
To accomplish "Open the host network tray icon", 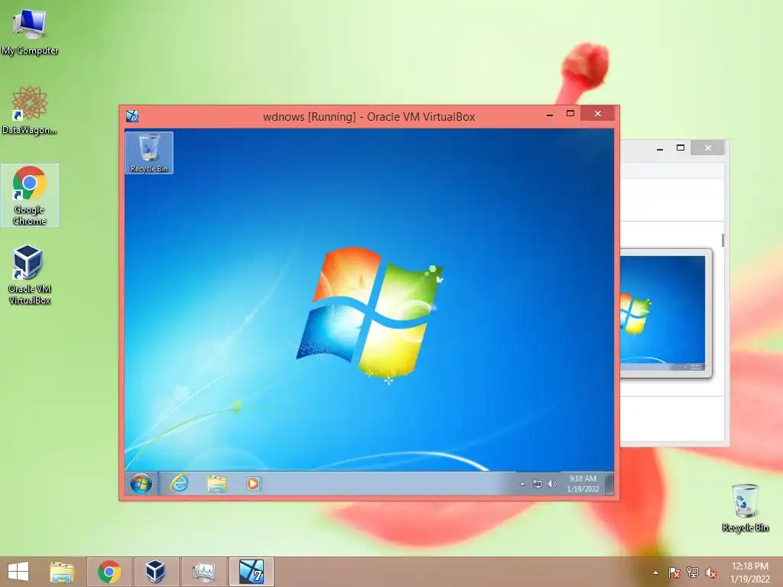I will [x=693, y=572].
